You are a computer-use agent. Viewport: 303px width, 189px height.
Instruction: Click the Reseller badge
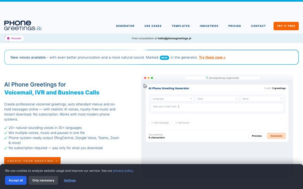[x=14, y=38]
